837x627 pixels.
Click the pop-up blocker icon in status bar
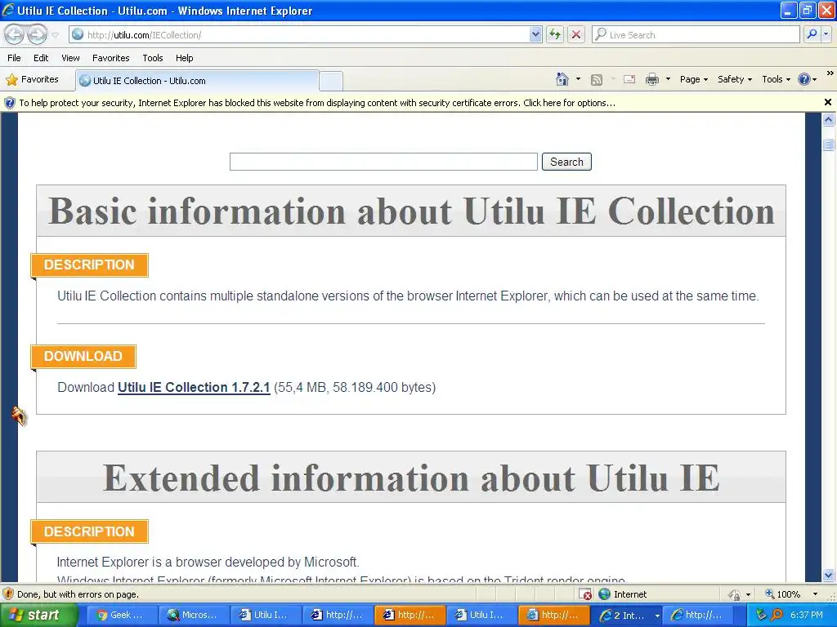[x=585, y=594]
